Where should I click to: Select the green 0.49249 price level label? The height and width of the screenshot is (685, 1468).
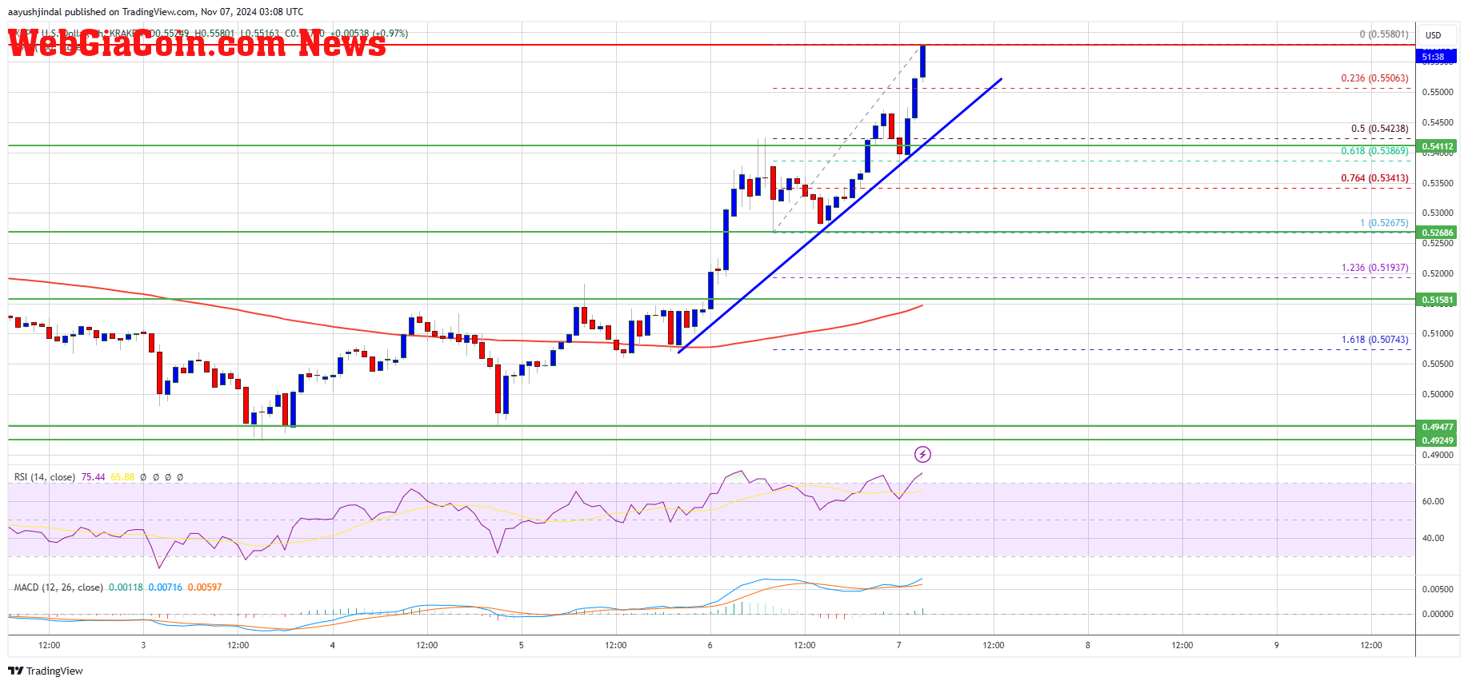point(1437,440)
